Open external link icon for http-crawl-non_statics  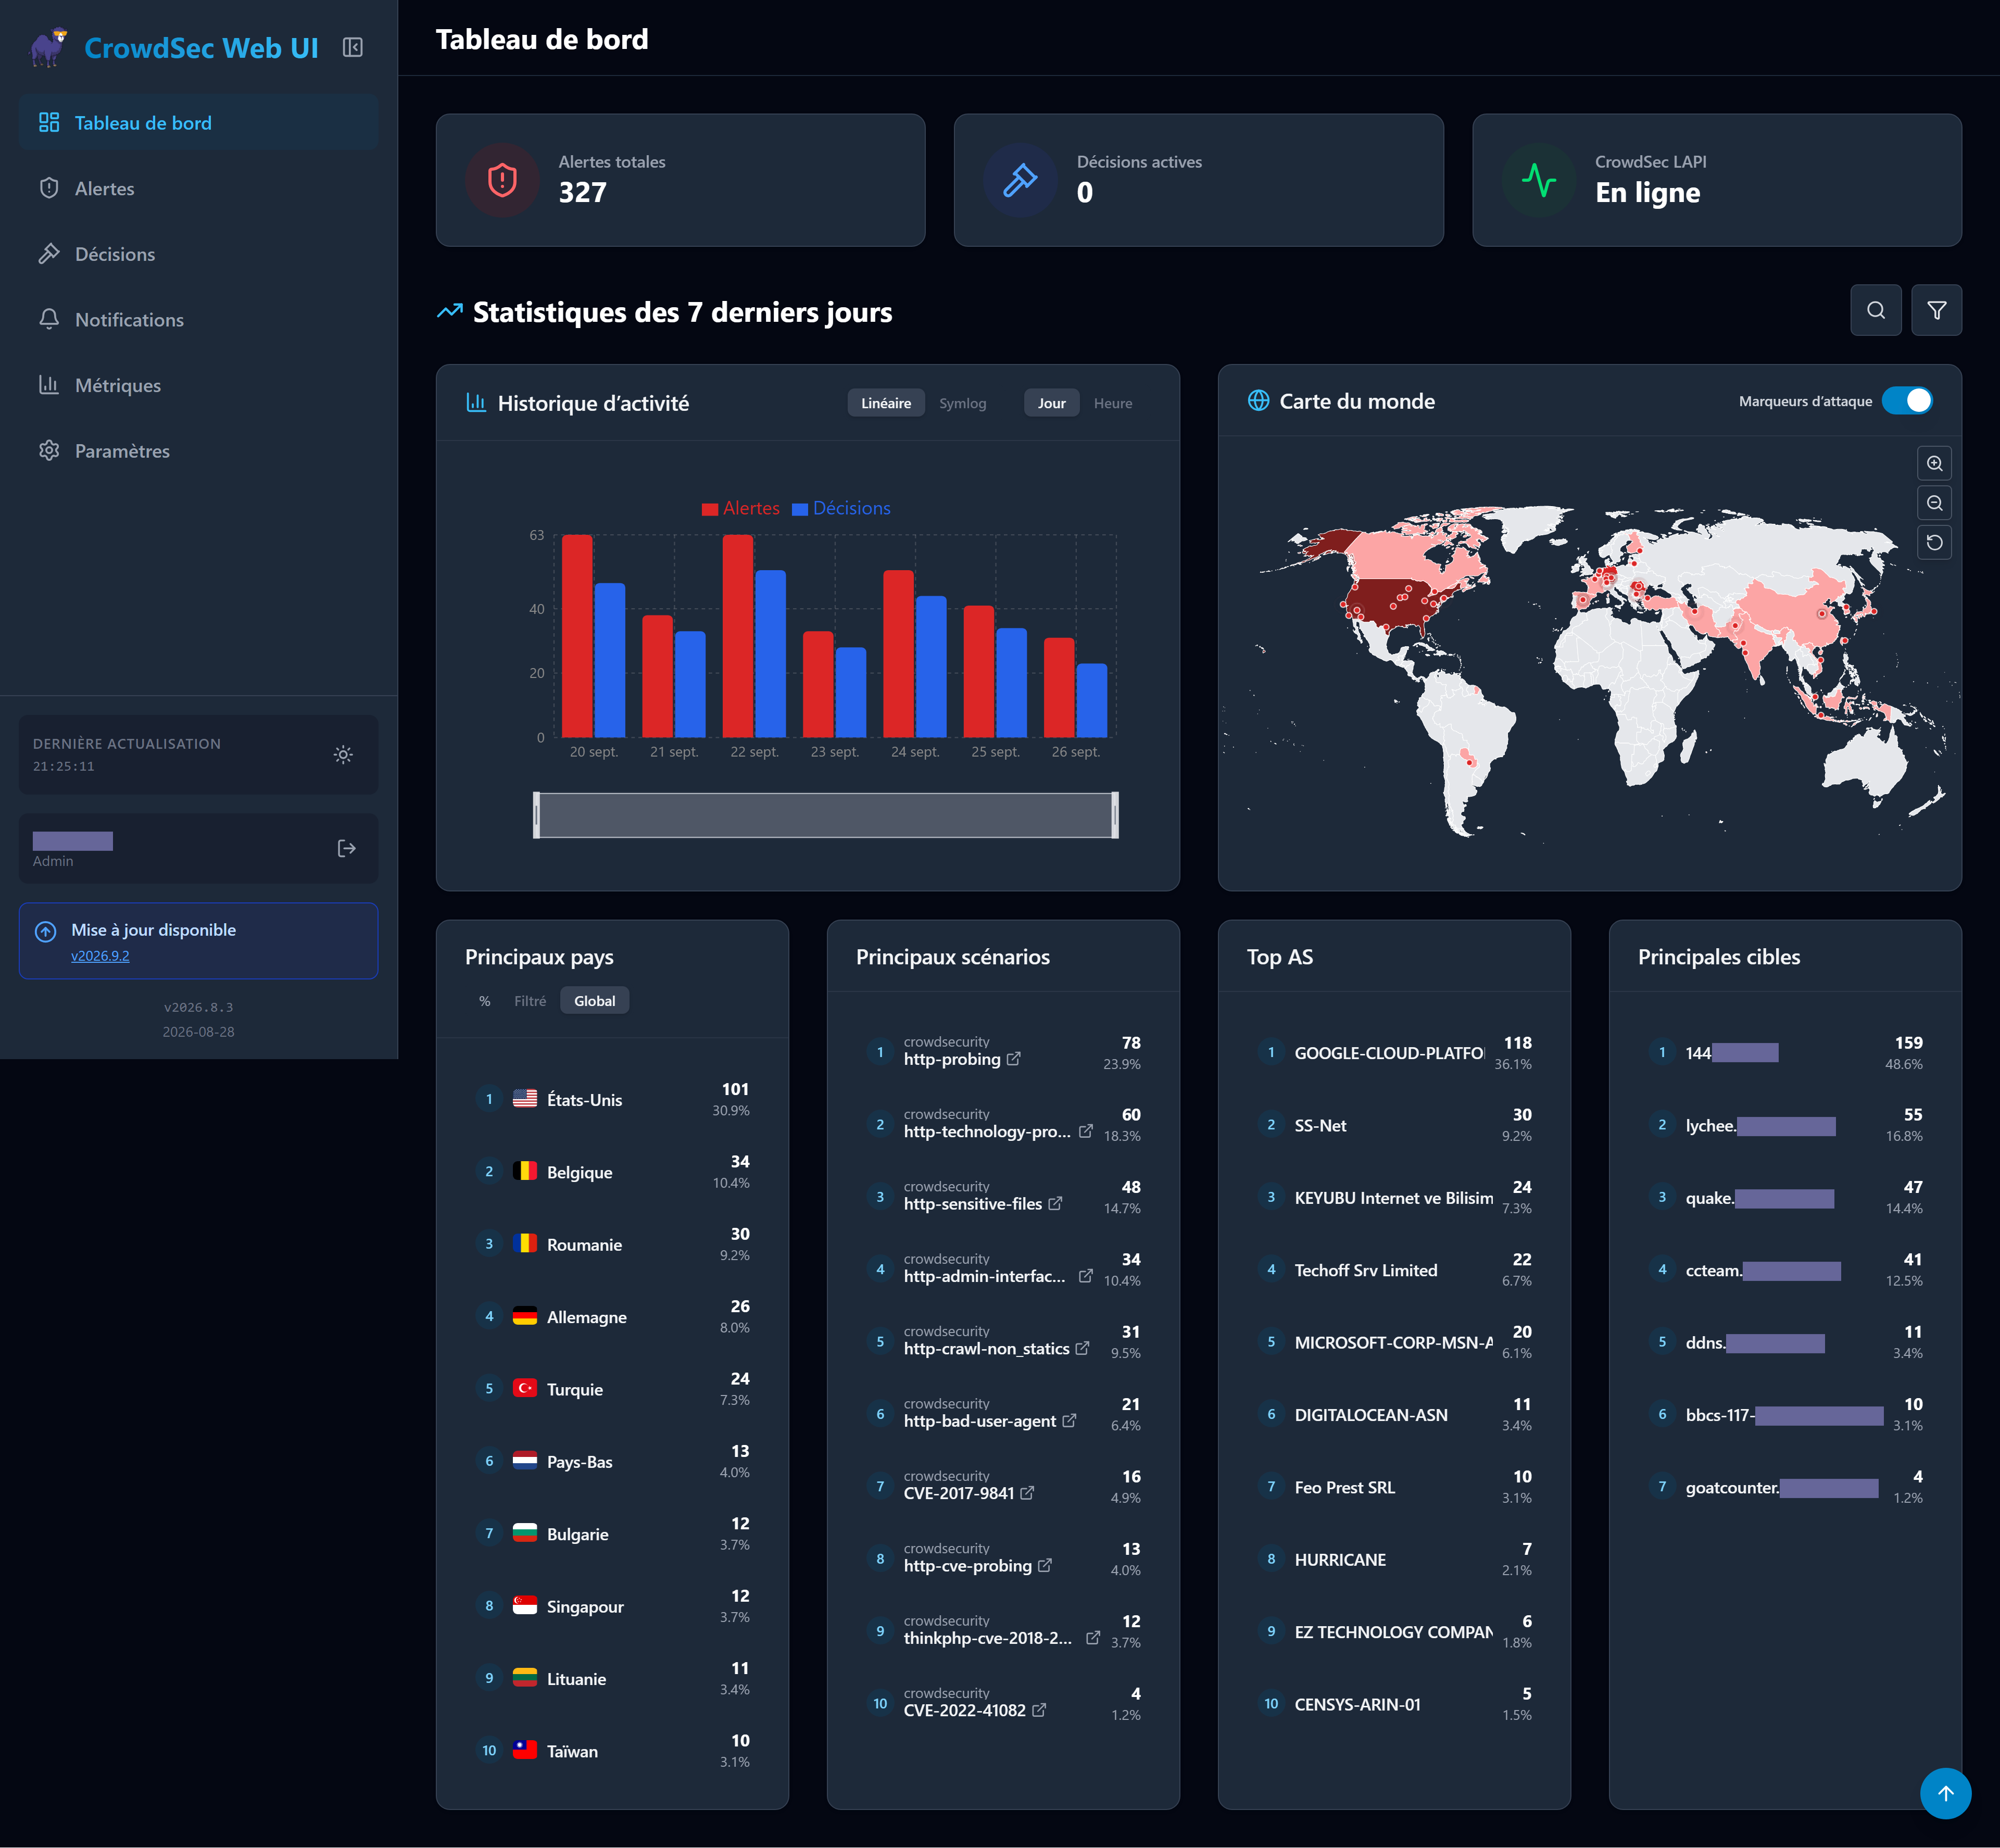click(x=1082, y=1348)
